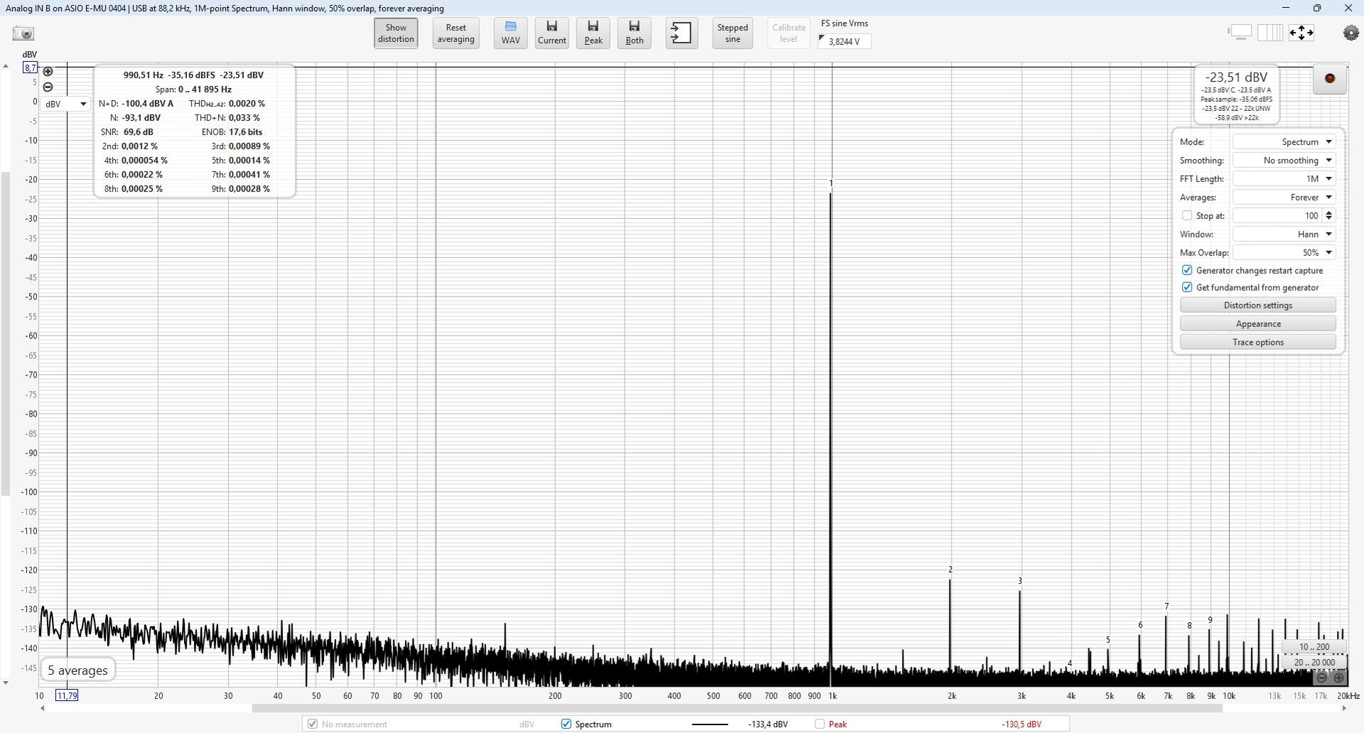This screenshot has height=733, width=1364.
Task: Click the red record button
Action: (1330, 78)
